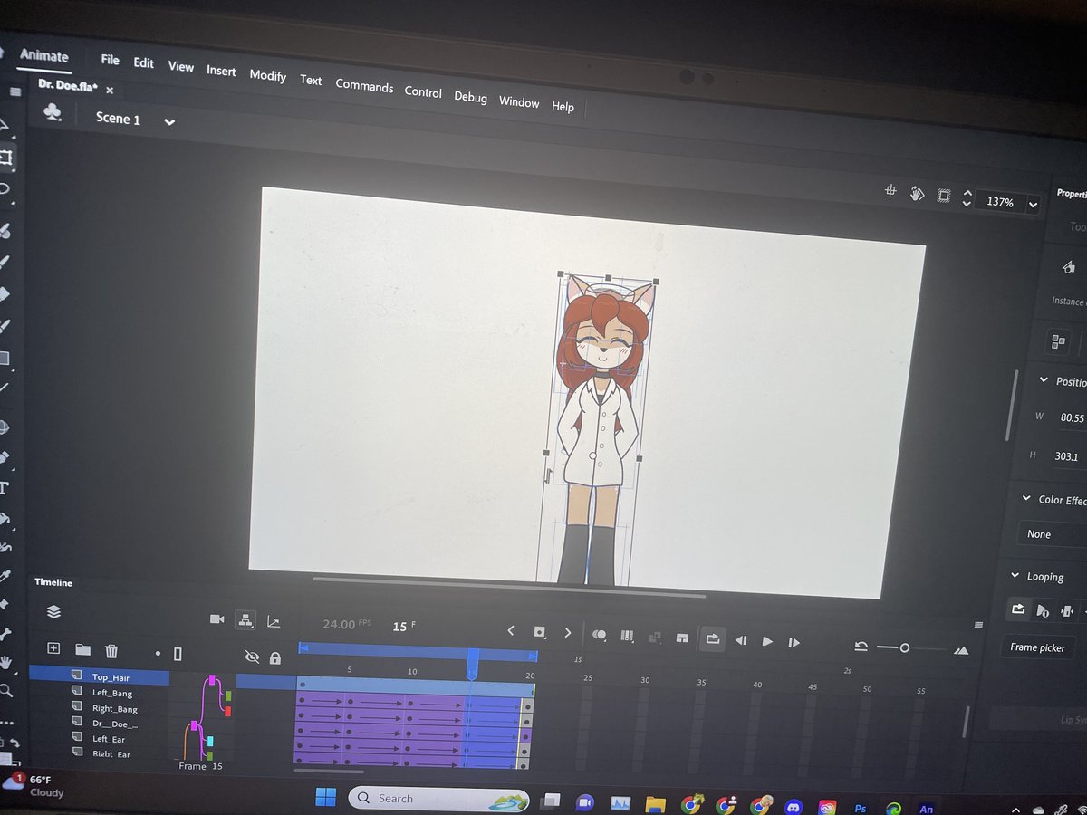Go to the previous keyframe
Viewport: 1087px width, 815px height.
(x=511, y=631)
